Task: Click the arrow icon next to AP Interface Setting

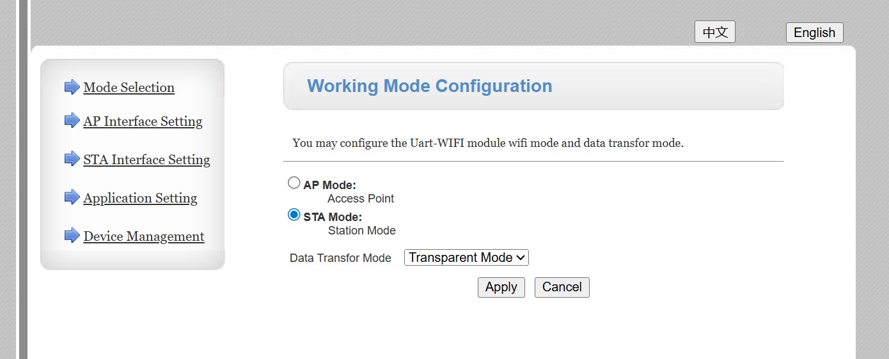Action: 72,121
